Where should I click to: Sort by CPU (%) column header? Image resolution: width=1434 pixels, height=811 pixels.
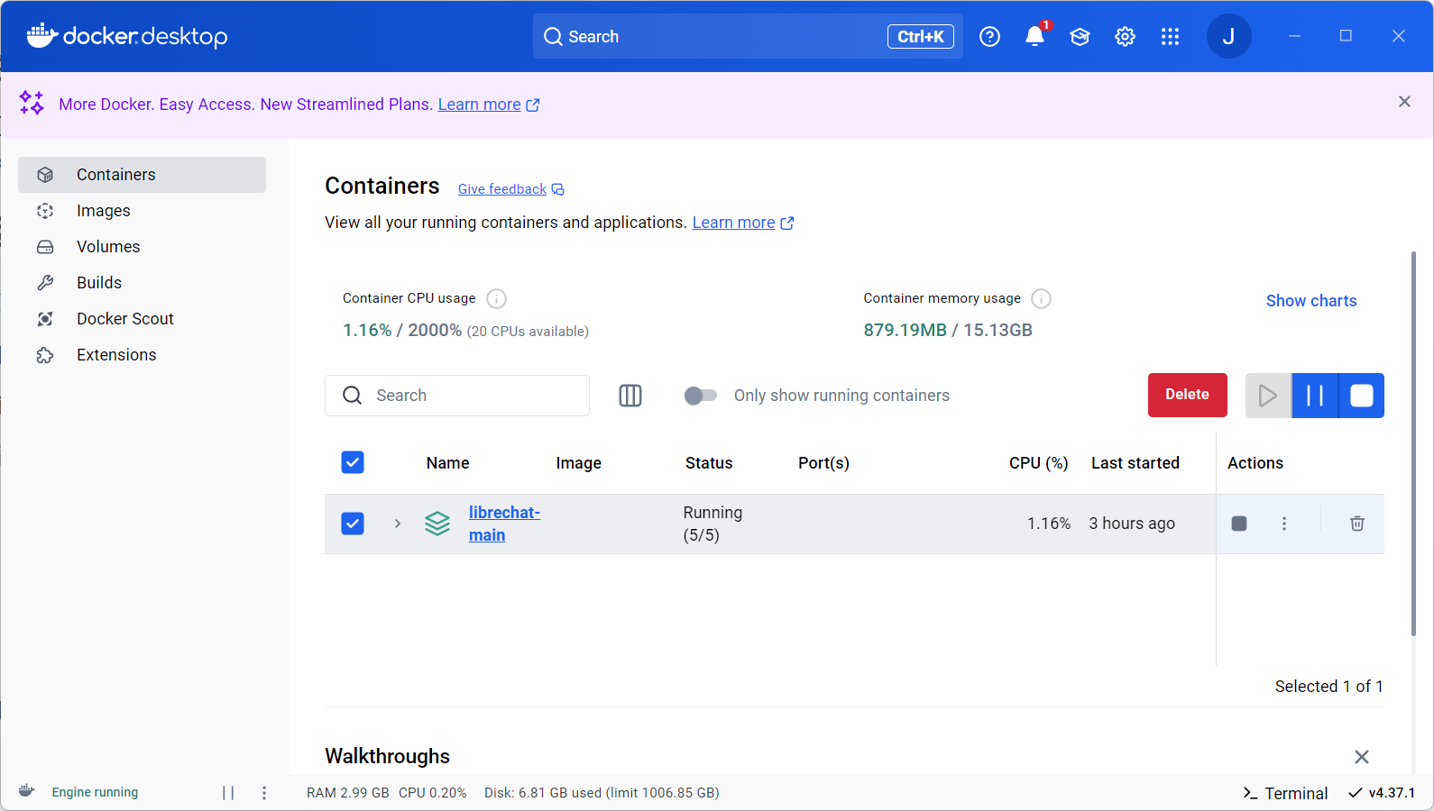1039,463
